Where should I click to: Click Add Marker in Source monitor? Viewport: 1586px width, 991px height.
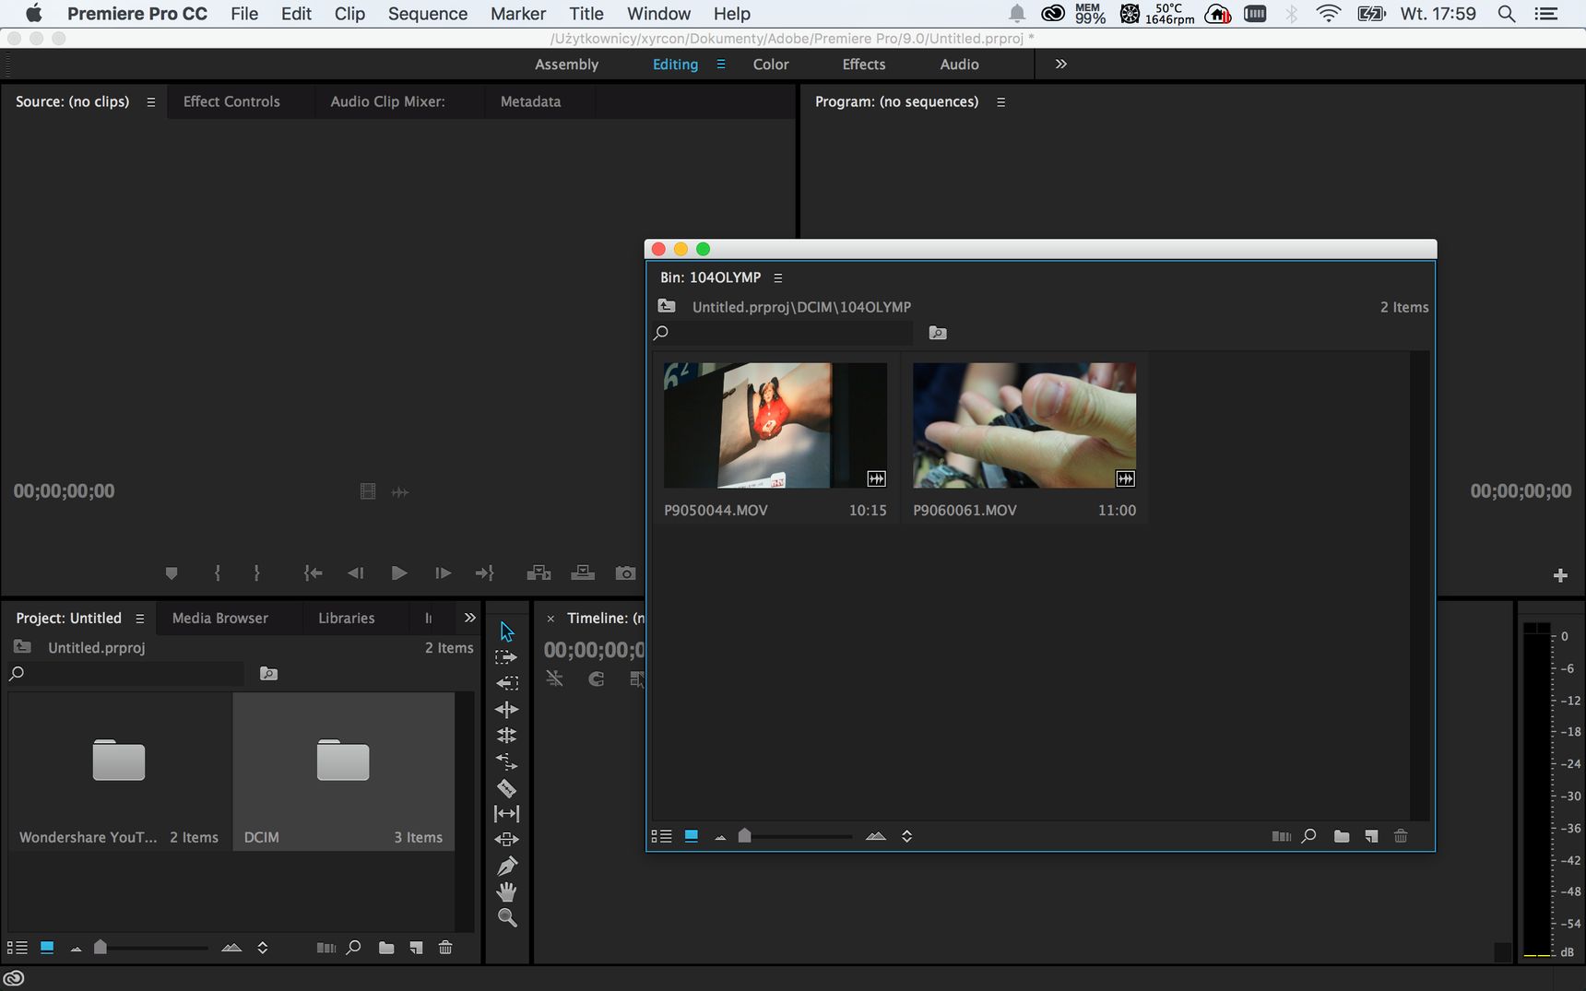point(171,573)
